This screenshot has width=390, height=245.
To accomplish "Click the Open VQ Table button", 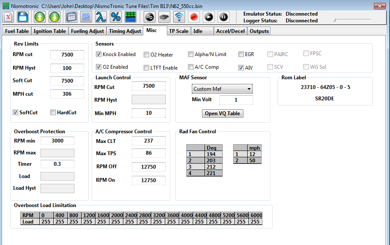I will [x=223, y=113].
